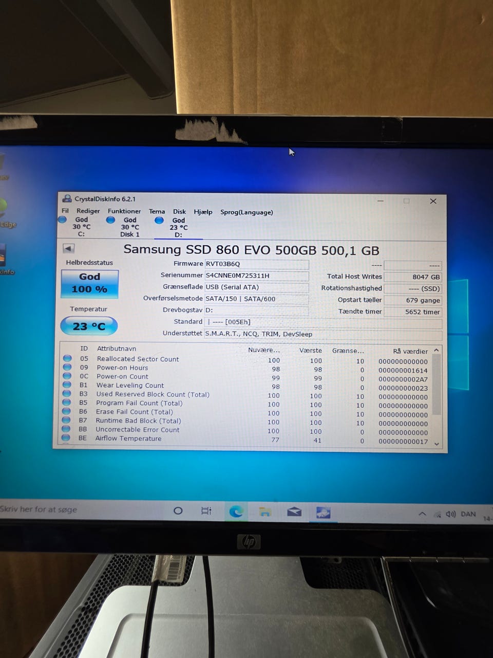Click scroll down arrow of attribute list
Viewport: 493px width, 658px height.
click(x=437, y=444)
